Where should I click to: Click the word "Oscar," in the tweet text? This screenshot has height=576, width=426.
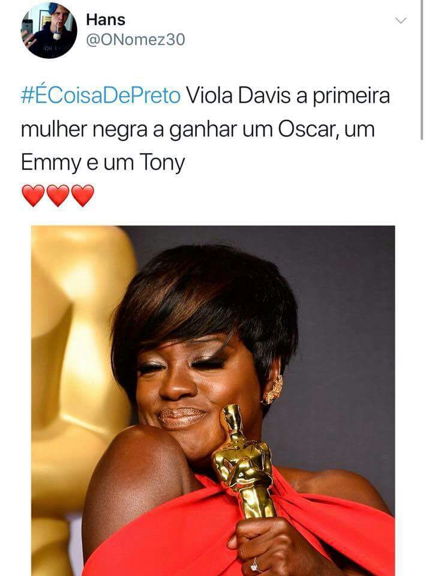coord(308,130)
